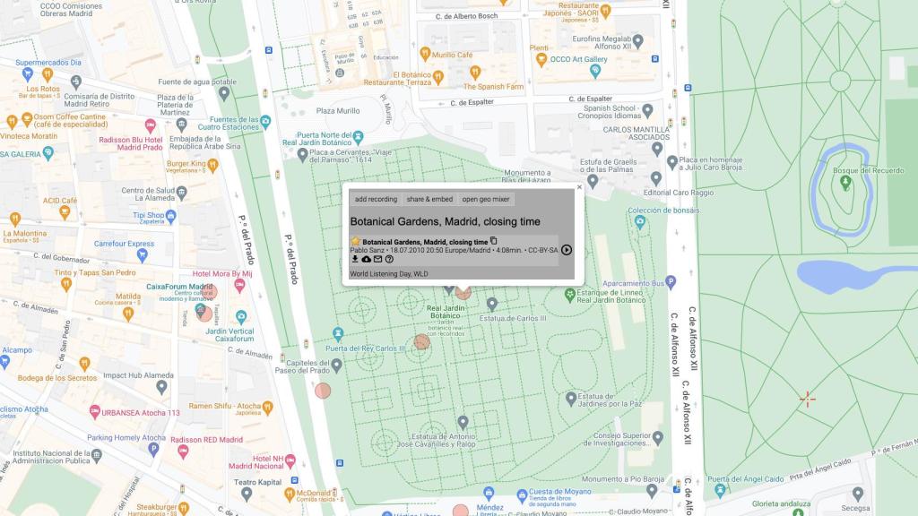
Task: Click the Estatua de Carlos III map pin
Action: point(492,304)
